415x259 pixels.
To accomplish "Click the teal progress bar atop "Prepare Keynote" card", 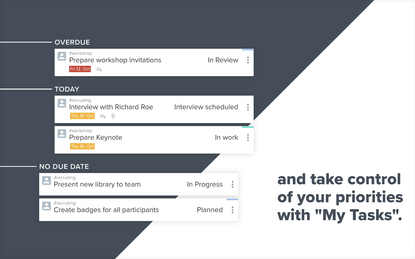I will [247, 127].
